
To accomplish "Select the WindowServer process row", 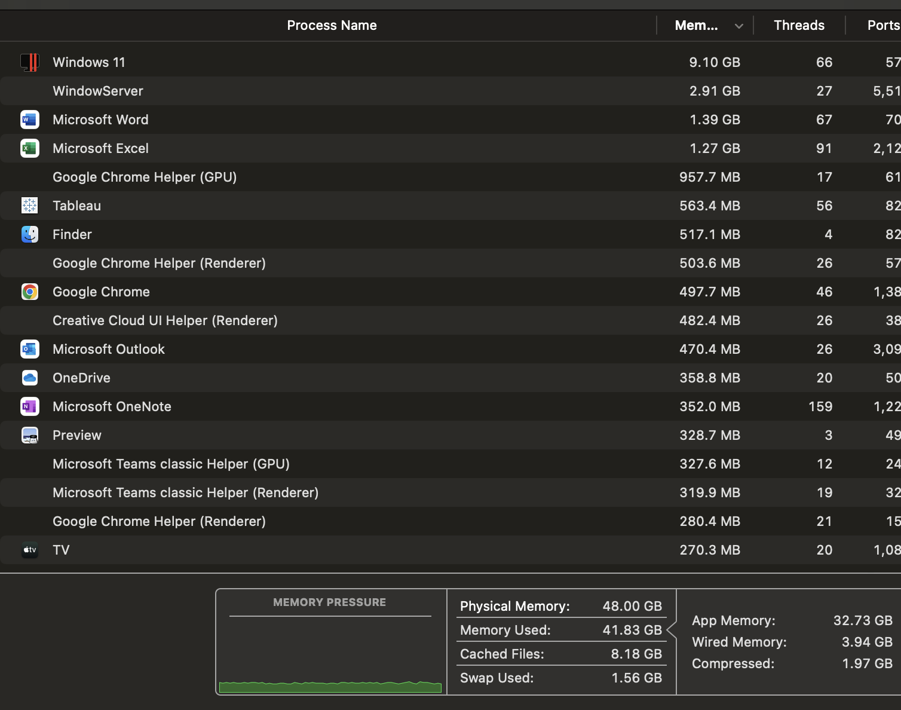I will pyautogui.click(x=450, y=91).
